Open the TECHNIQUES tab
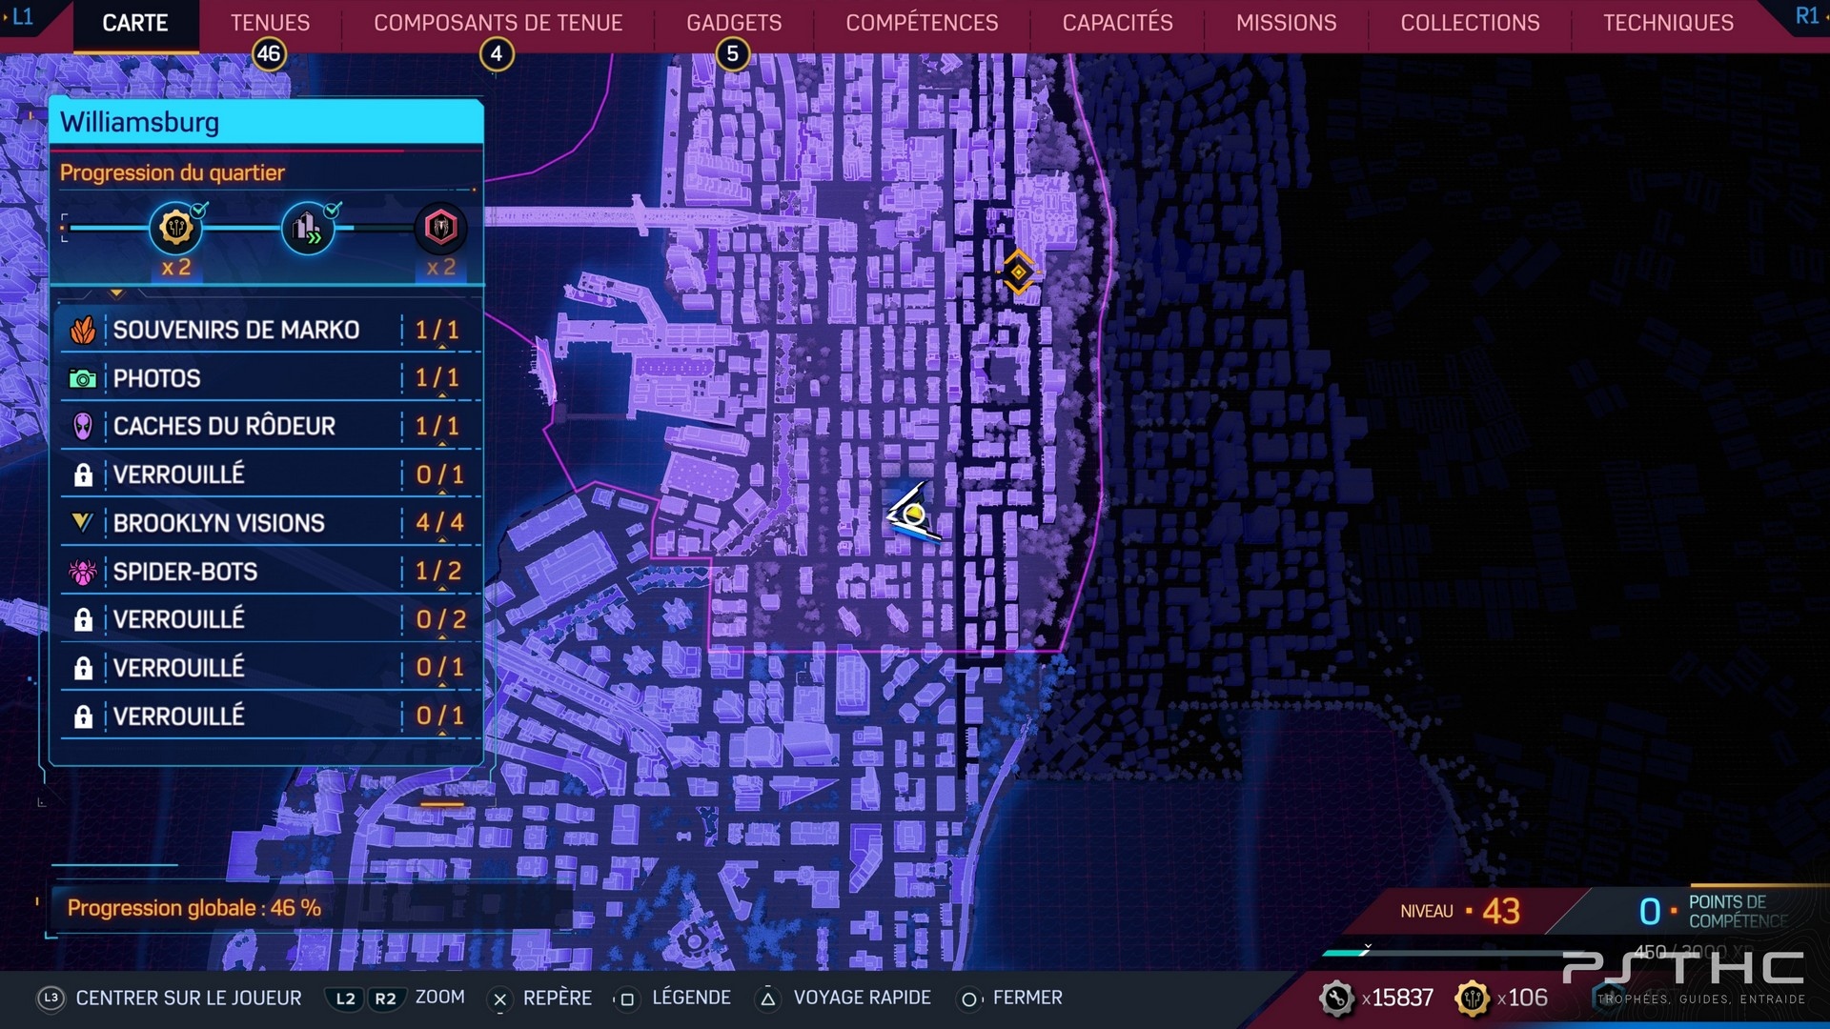 pyautogui.click(x=1668, y=23)
